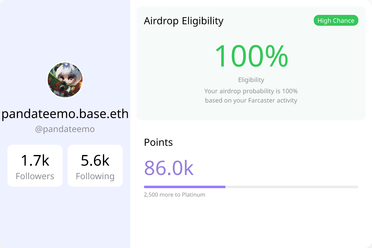The width and height of the screenshot is (372, 248).
Task: Select the pandateemo.base.eth display name
Action: click(x=65, y=114)
